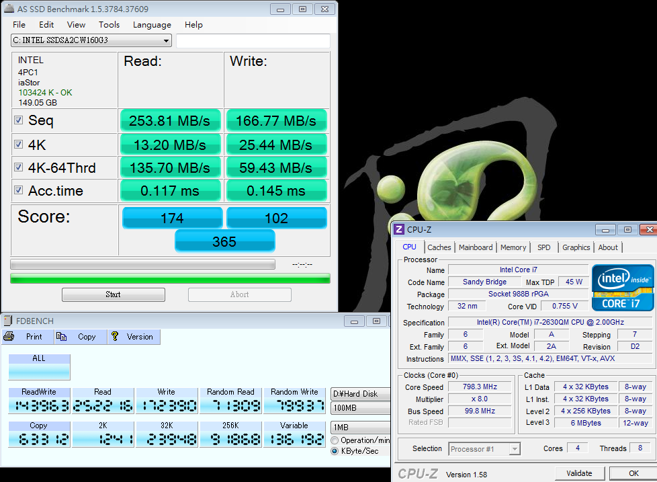This screenshot has width=657, height=482.
Task: Select the KByte/Sec radio button
Action: click(x=335, y=451)
